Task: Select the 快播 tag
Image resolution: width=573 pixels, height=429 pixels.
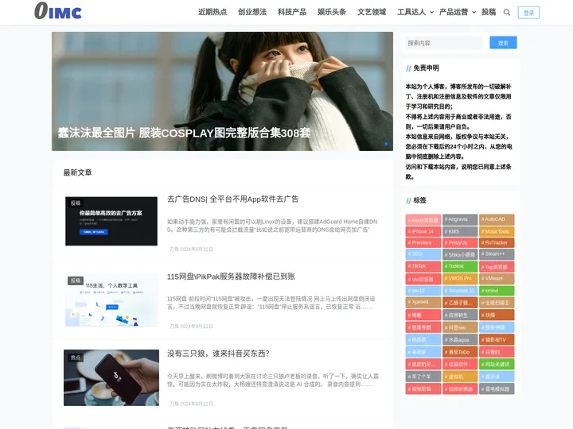Action: point(497,315)
